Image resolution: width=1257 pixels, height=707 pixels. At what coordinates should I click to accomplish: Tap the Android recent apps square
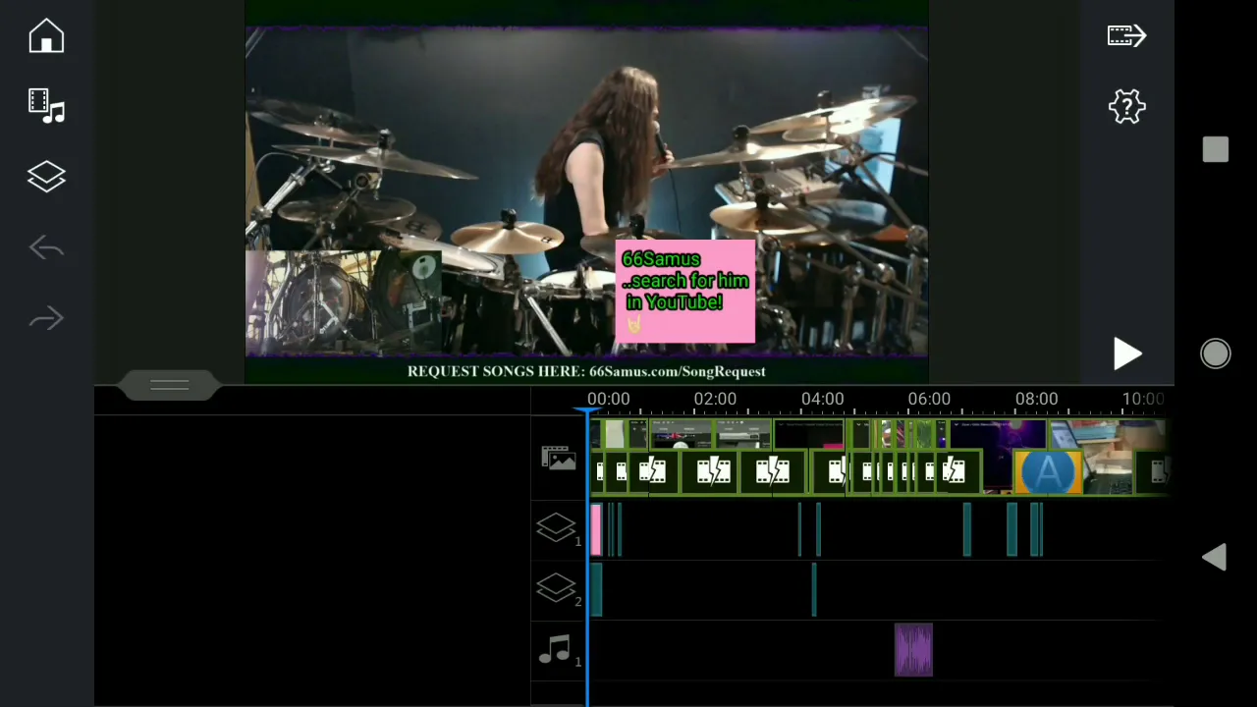coord(1216,149)
